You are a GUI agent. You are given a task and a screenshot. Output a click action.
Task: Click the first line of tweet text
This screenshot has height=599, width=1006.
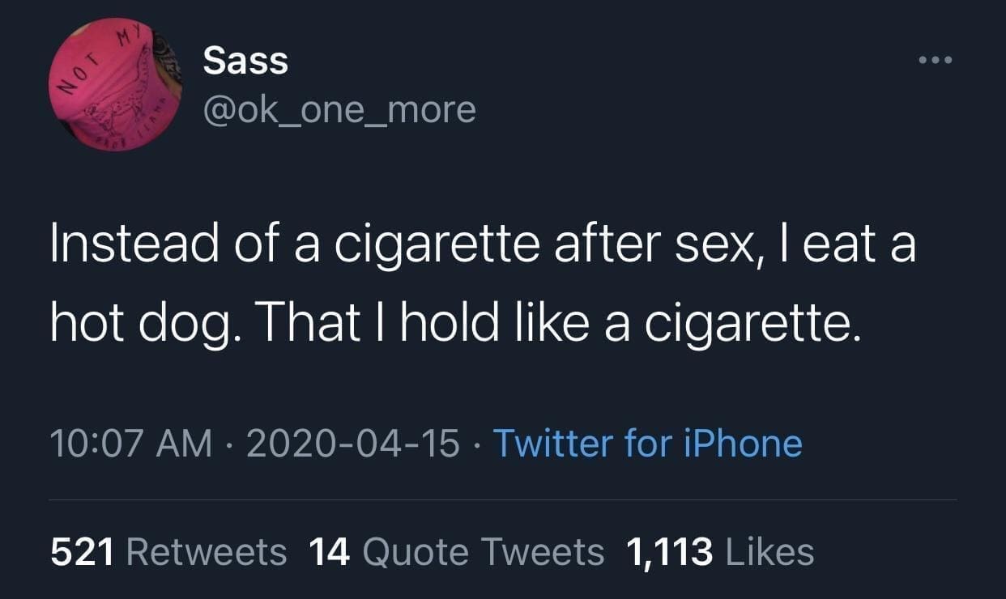483,245
